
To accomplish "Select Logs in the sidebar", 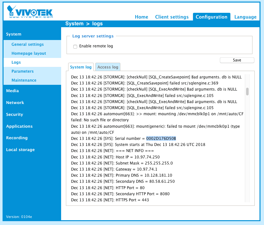I will point(16,62).
